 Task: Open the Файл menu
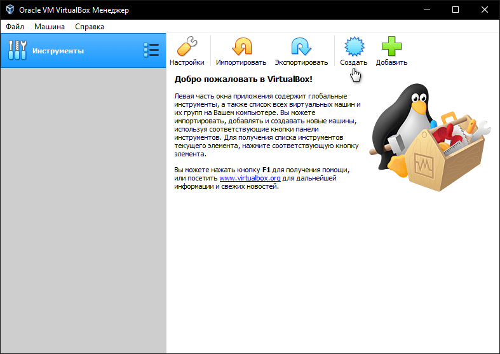tap(15, 27)
